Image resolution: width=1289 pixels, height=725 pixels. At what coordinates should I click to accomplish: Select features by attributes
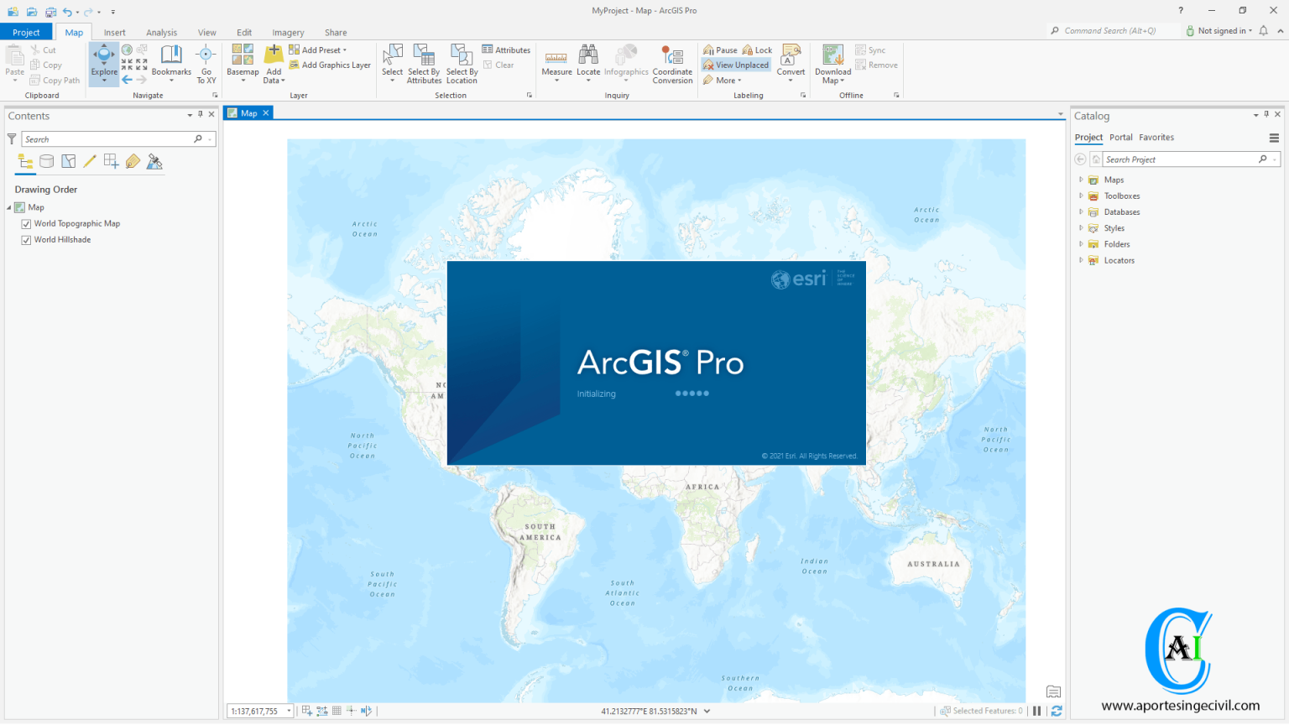click(x=424, y=63)
